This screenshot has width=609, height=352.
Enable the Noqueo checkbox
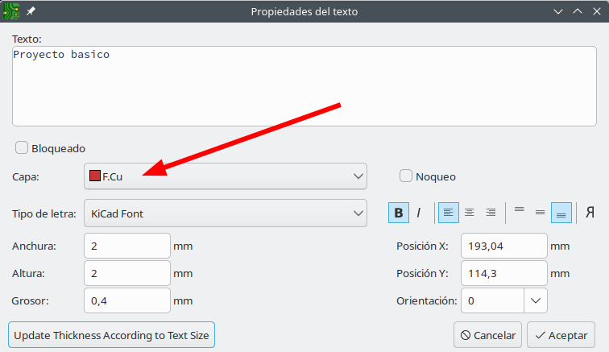pyautogui.click(x=406, y=176)
